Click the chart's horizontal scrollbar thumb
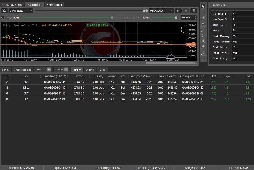 coord(171,63)
